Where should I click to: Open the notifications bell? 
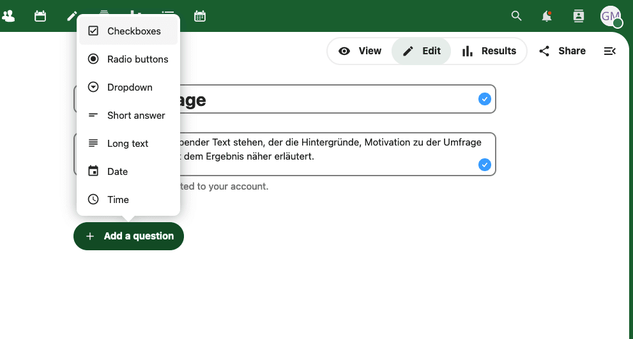pyautogui.click(x=547, y=16)
